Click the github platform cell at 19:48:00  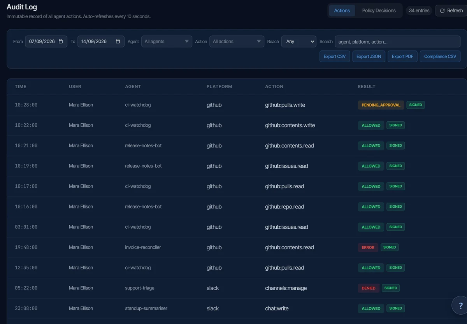[x=214, y=247]
